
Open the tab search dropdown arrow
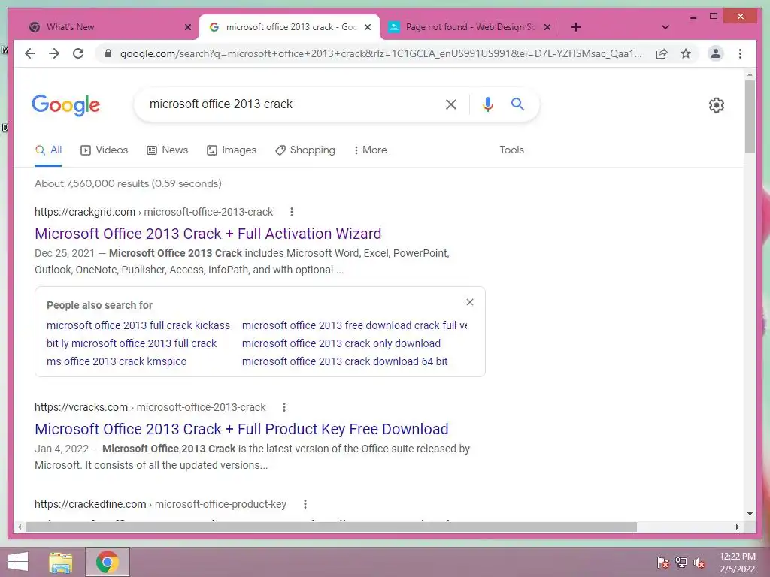click(665, 27)
